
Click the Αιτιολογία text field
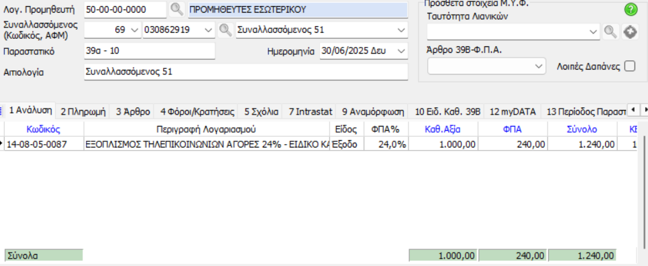246,72
